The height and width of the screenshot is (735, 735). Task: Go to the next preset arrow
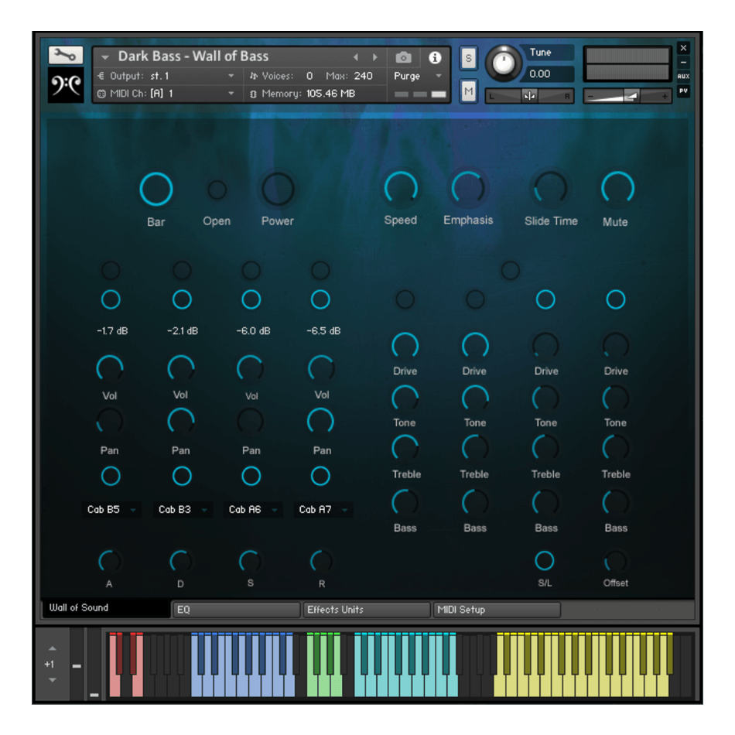coord(375,57)
